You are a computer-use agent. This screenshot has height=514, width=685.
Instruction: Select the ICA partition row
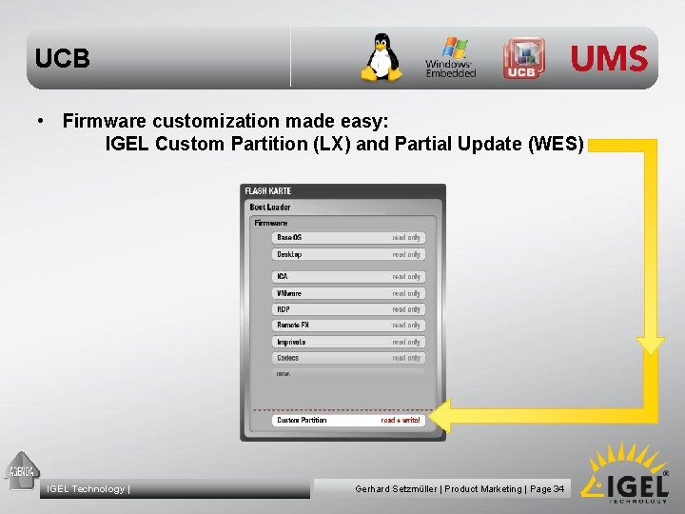(x=348, y=277)
